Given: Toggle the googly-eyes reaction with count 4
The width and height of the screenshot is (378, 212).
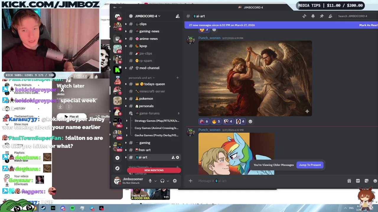Looking at the screenshot, I should 228,121.
